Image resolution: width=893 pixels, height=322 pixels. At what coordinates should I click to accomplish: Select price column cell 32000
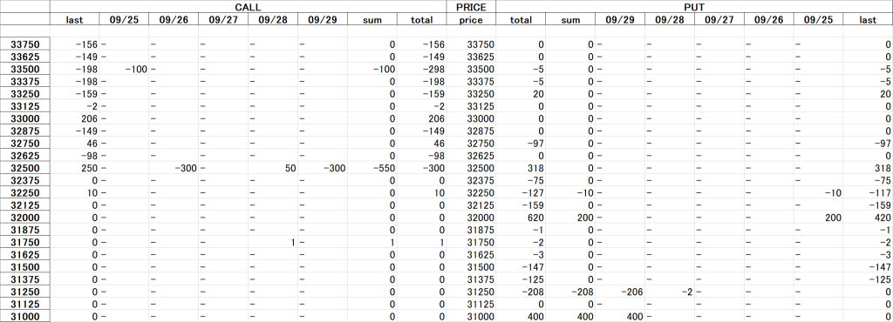tap(471, 218)
